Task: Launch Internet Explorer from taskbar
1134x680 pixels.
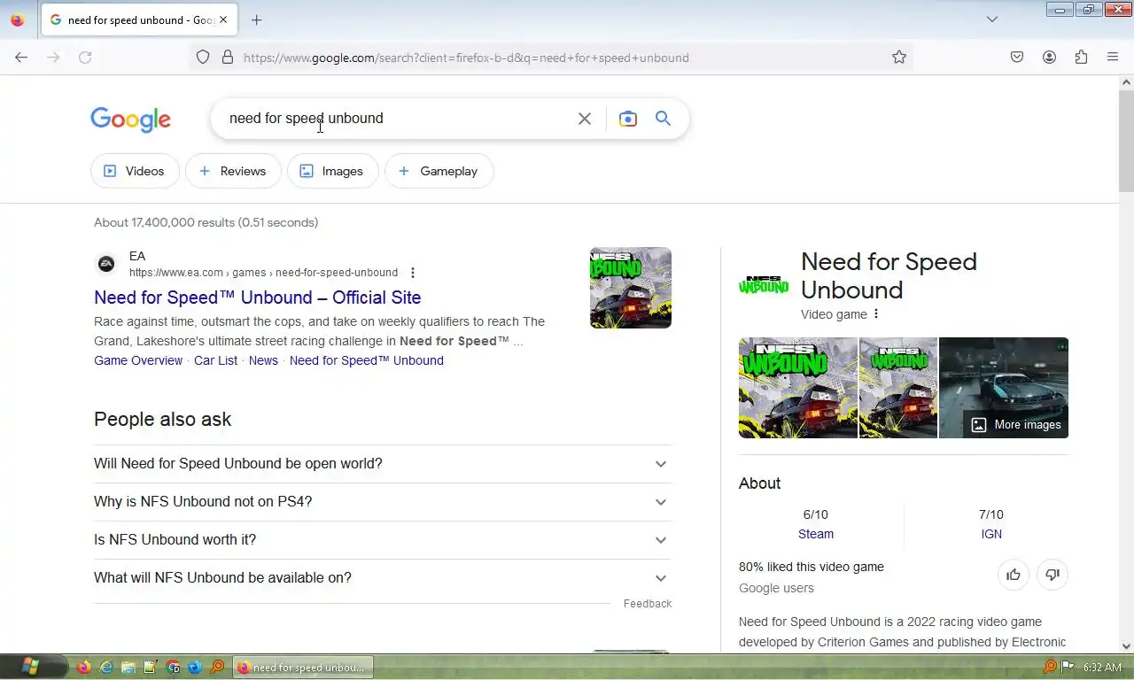Action: coord(106,667)
